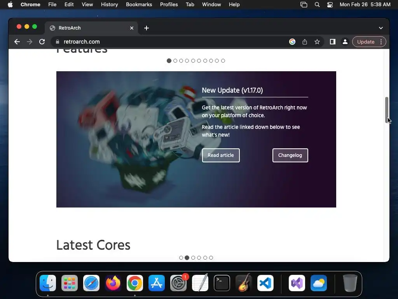Close the RetroArch tab
398x299 pixels.
(x=131, y=28)
